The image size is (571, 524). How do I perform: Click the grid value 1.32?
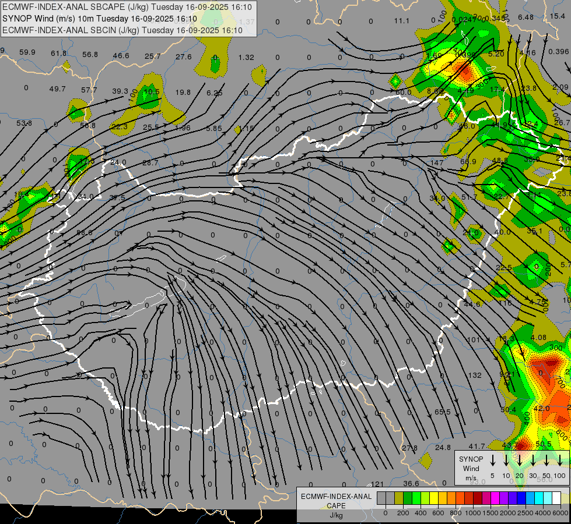[246, 58]
